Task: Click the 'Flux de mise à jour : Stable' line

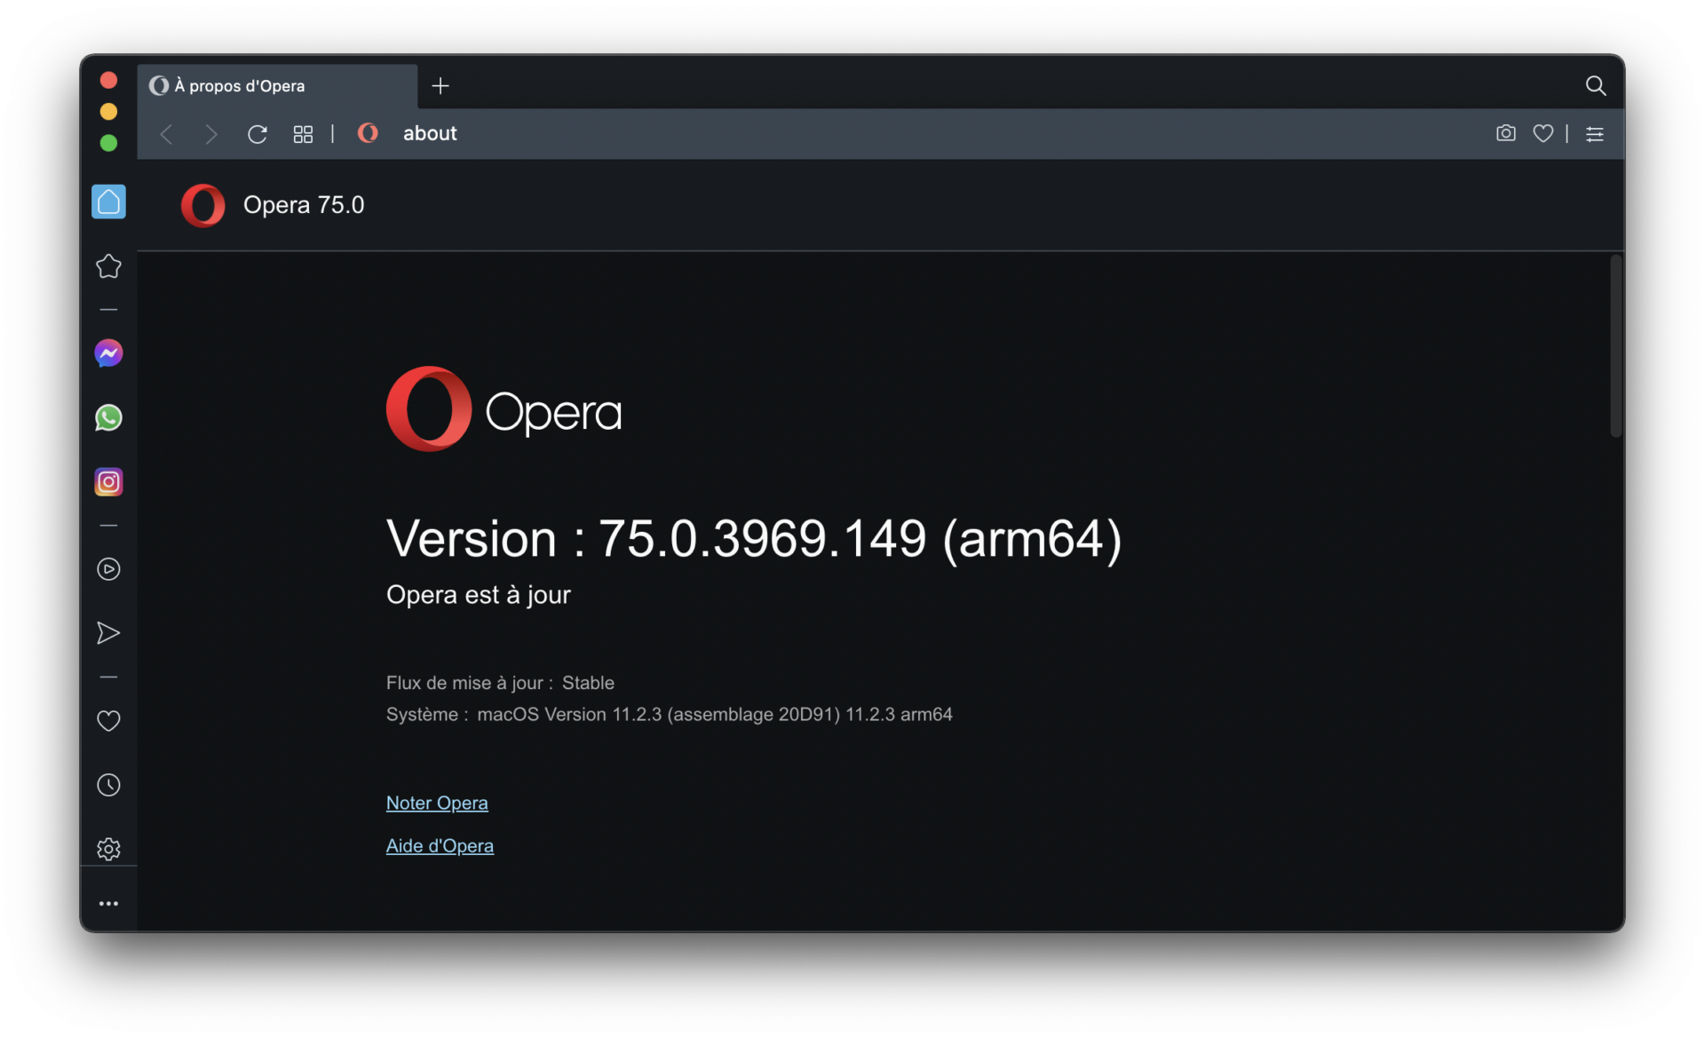Action: click(x=500, y=683)
